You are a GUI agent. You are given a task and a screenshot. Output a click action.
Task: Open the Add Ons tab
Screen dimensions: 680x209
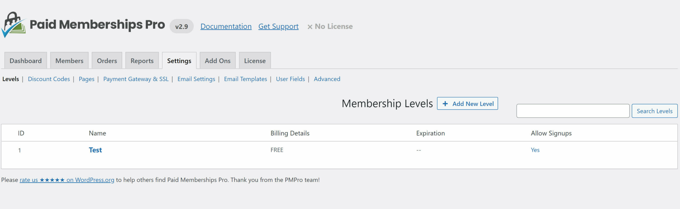click(x=218, y=61)
